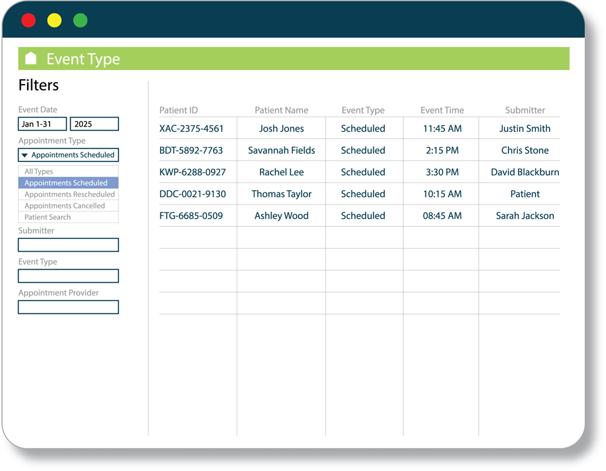
Task: Open patient ID KWP-6288-0927
Action: [x=192, y=172]
